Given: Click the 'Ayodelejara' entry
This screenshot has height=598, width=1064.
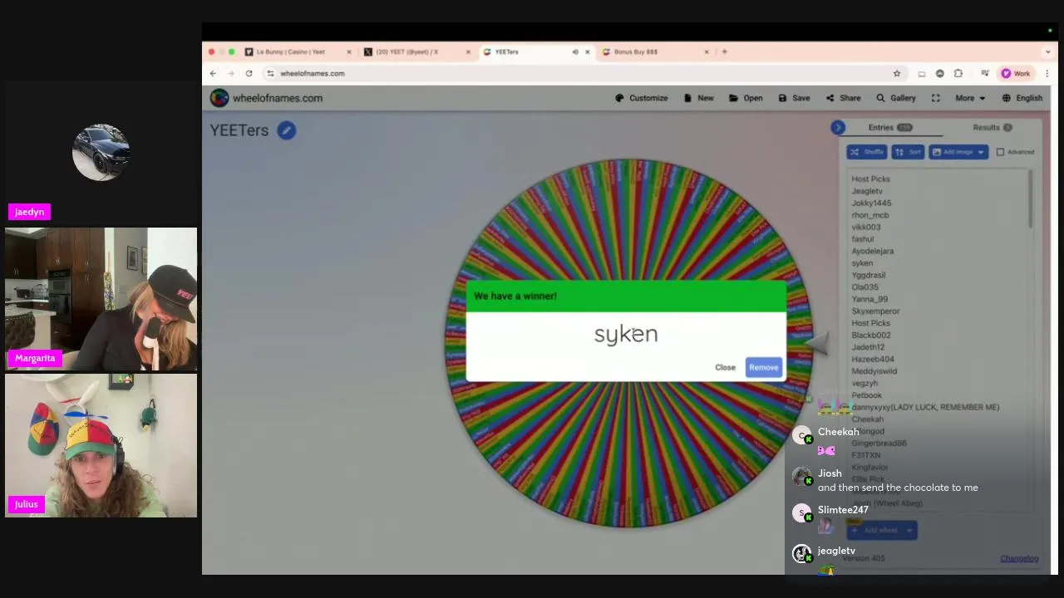Looking at the screenshot, I should (x=873, y=251).
